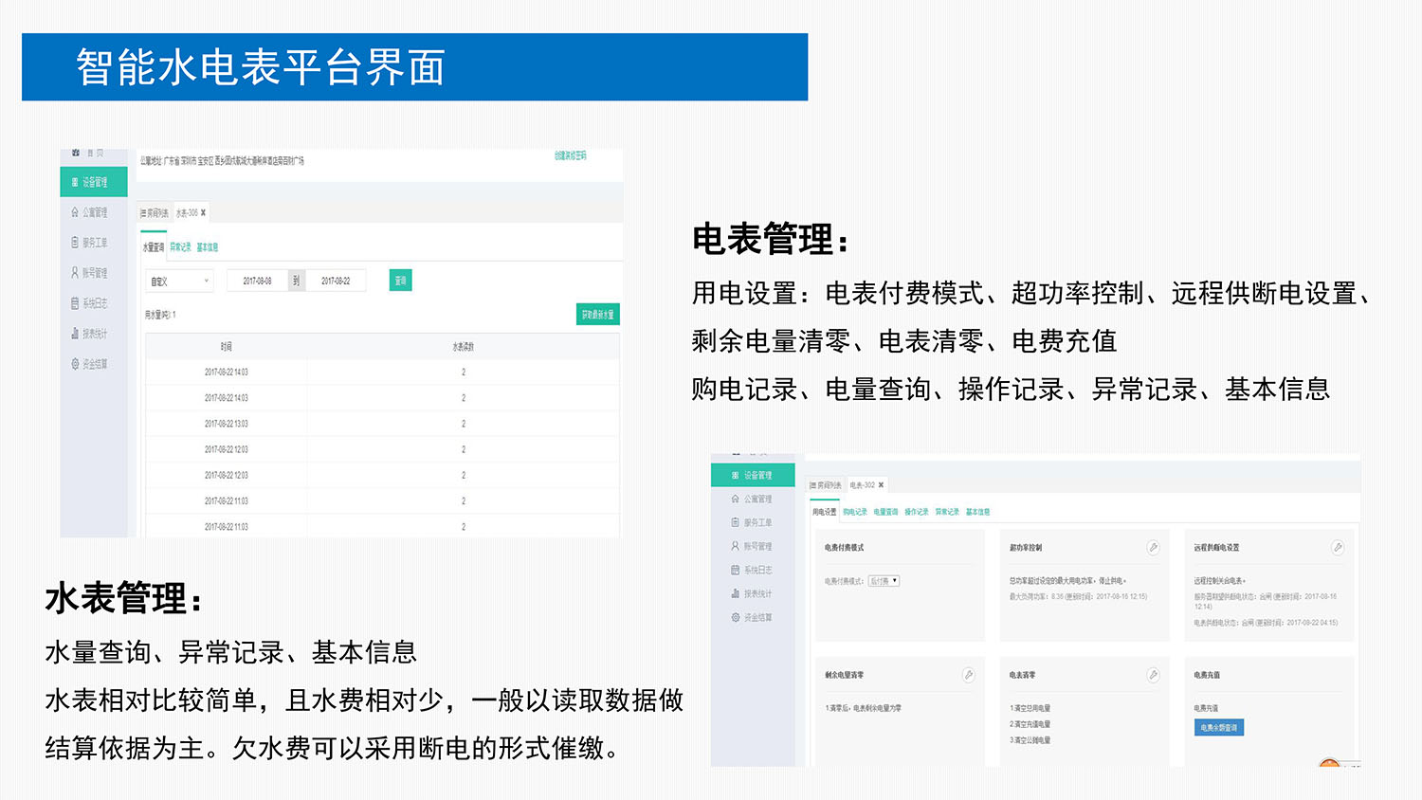Open 资金结算 settlement settings
Viewport: 1422px width, 800px height.
93,363
